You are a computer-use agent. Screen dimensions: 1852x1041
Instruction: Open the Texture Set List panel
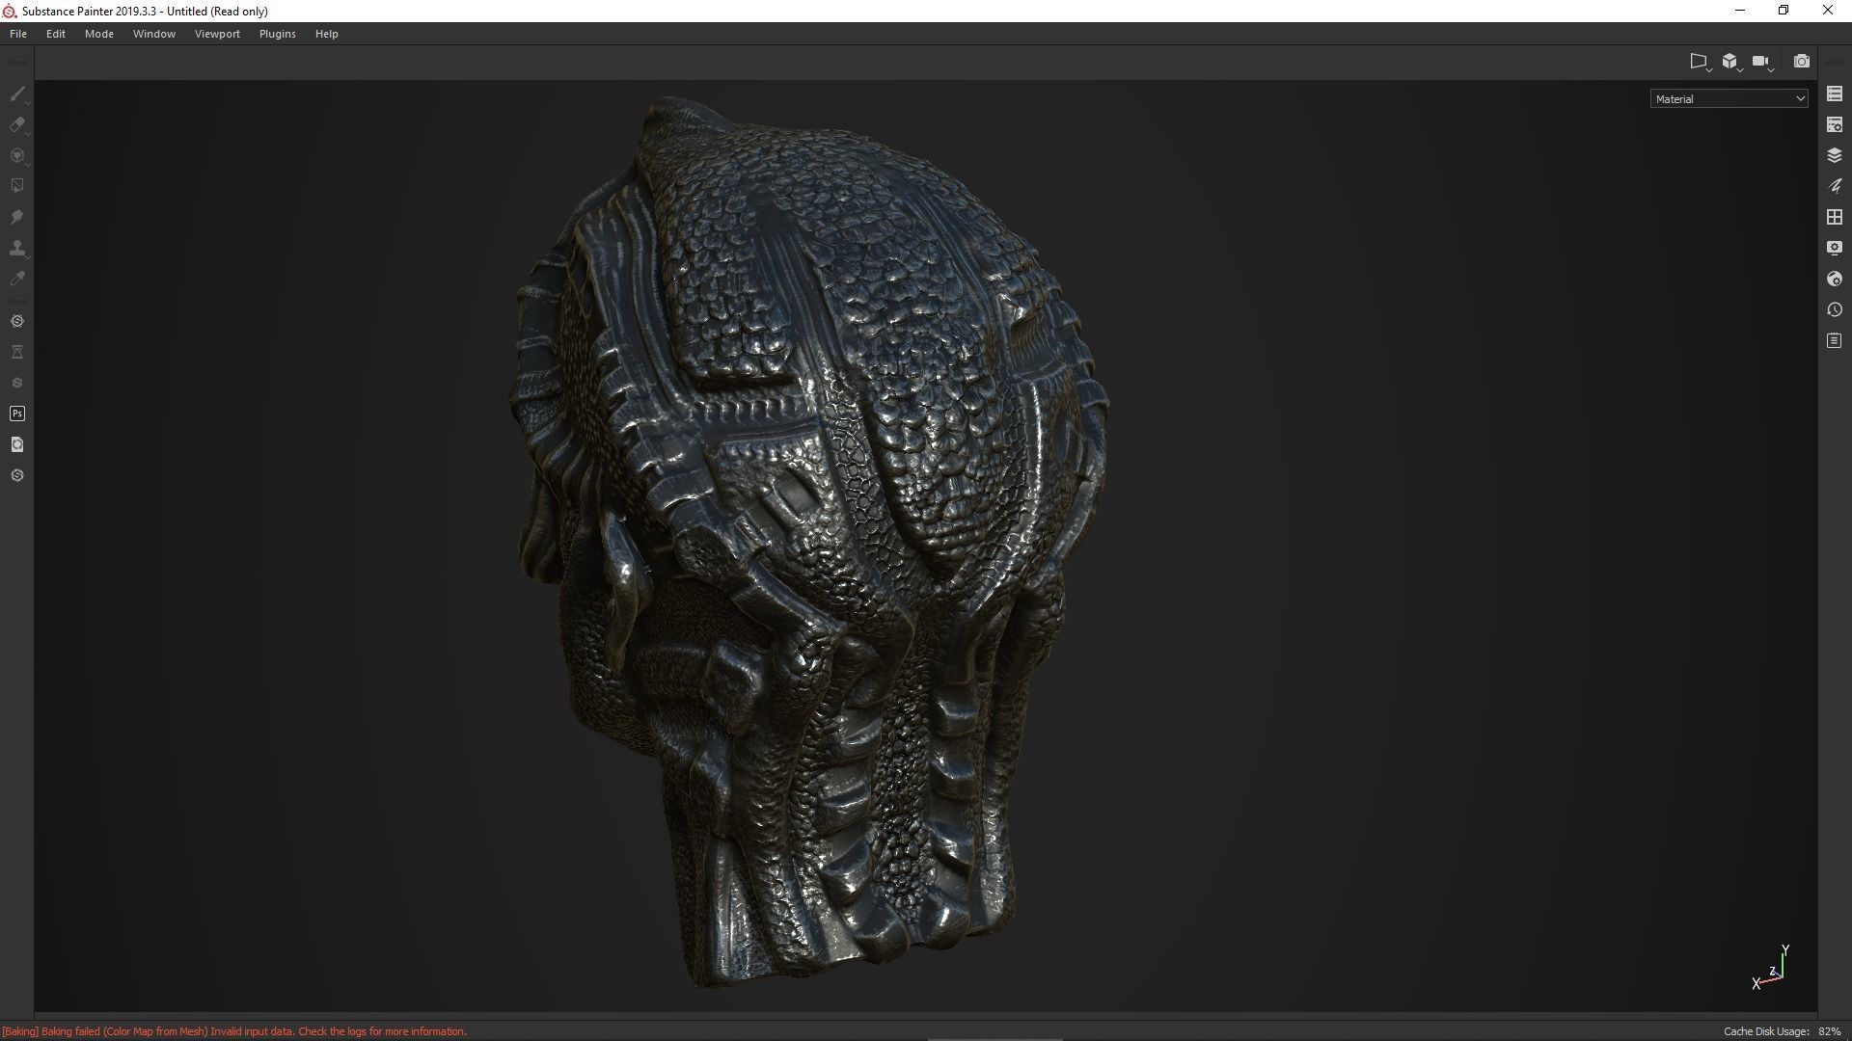1835,93
